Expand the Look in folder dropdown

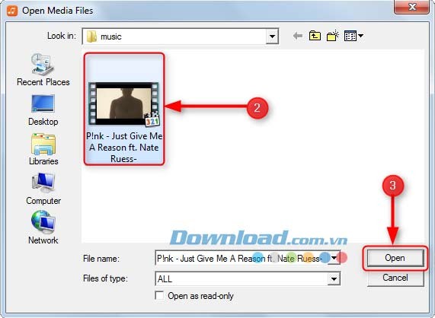pos(272,37)
